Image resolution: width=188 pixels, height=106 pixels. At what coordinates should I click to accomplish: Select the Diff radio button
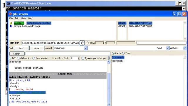10,58
